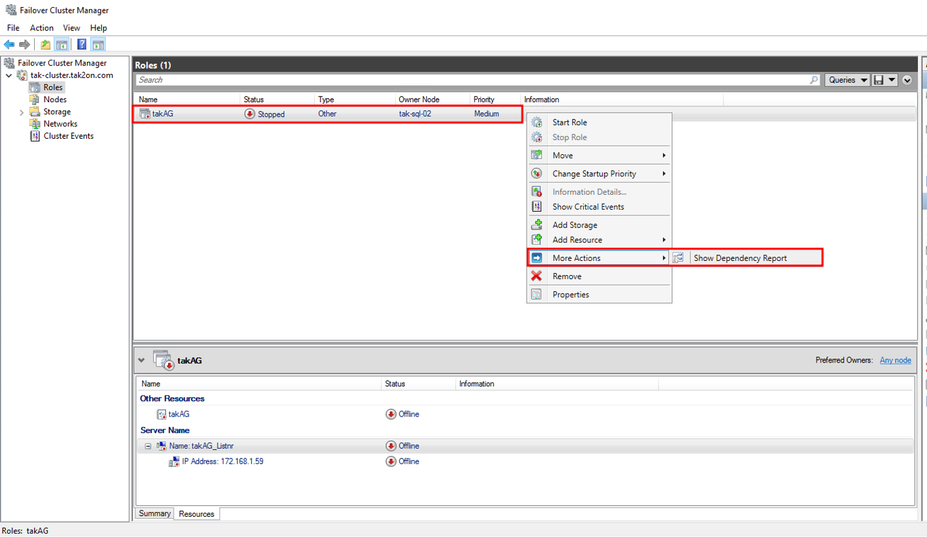Switch to the Resources tab

(196, 514)
